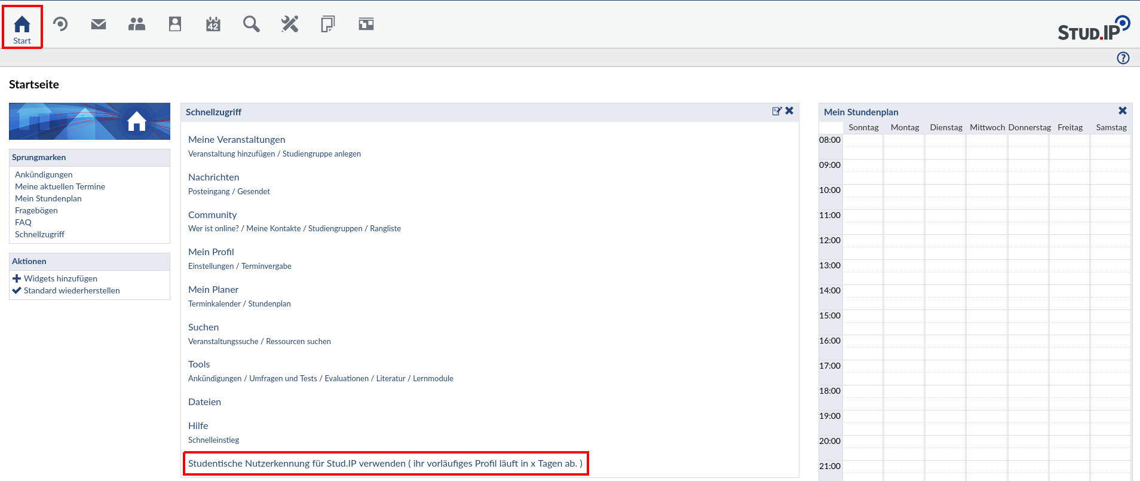Viewport: 1140px width, 481px height.
Task: Open the Tools icon in navigation bar
Action: (290, 24)
